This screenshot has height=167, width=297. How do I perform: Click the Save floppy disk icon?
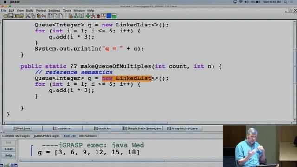click(x=11, y=16)
